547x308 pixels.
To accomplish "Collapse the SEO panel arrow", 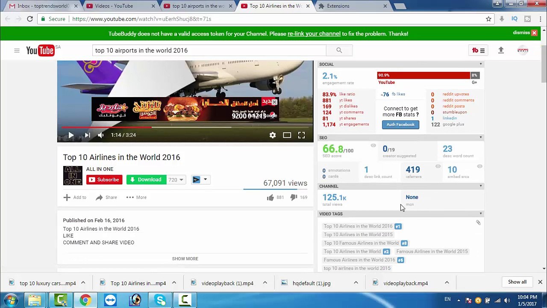I will [481, 137].
